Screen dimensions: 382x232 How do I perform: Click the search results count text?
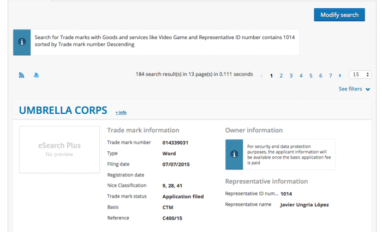pos(194,74)
